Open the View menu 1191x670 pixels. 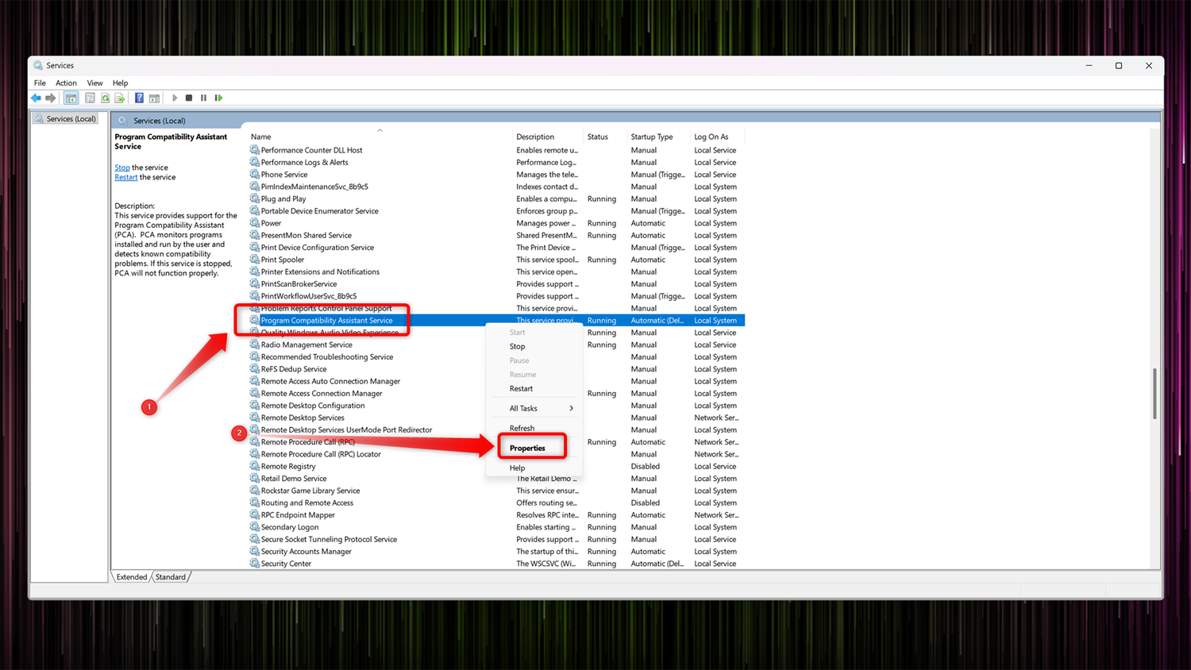94,83
